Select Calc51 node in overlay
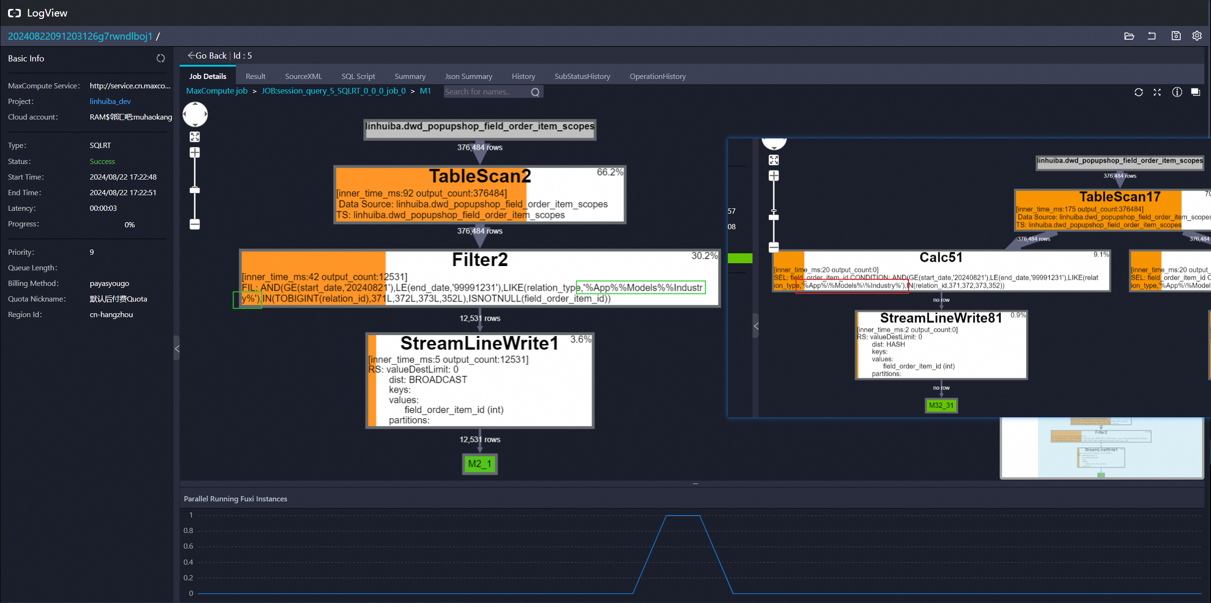The height and width of the screenshot is (603, 1211). pyautogui.click(x=941, y=271)
